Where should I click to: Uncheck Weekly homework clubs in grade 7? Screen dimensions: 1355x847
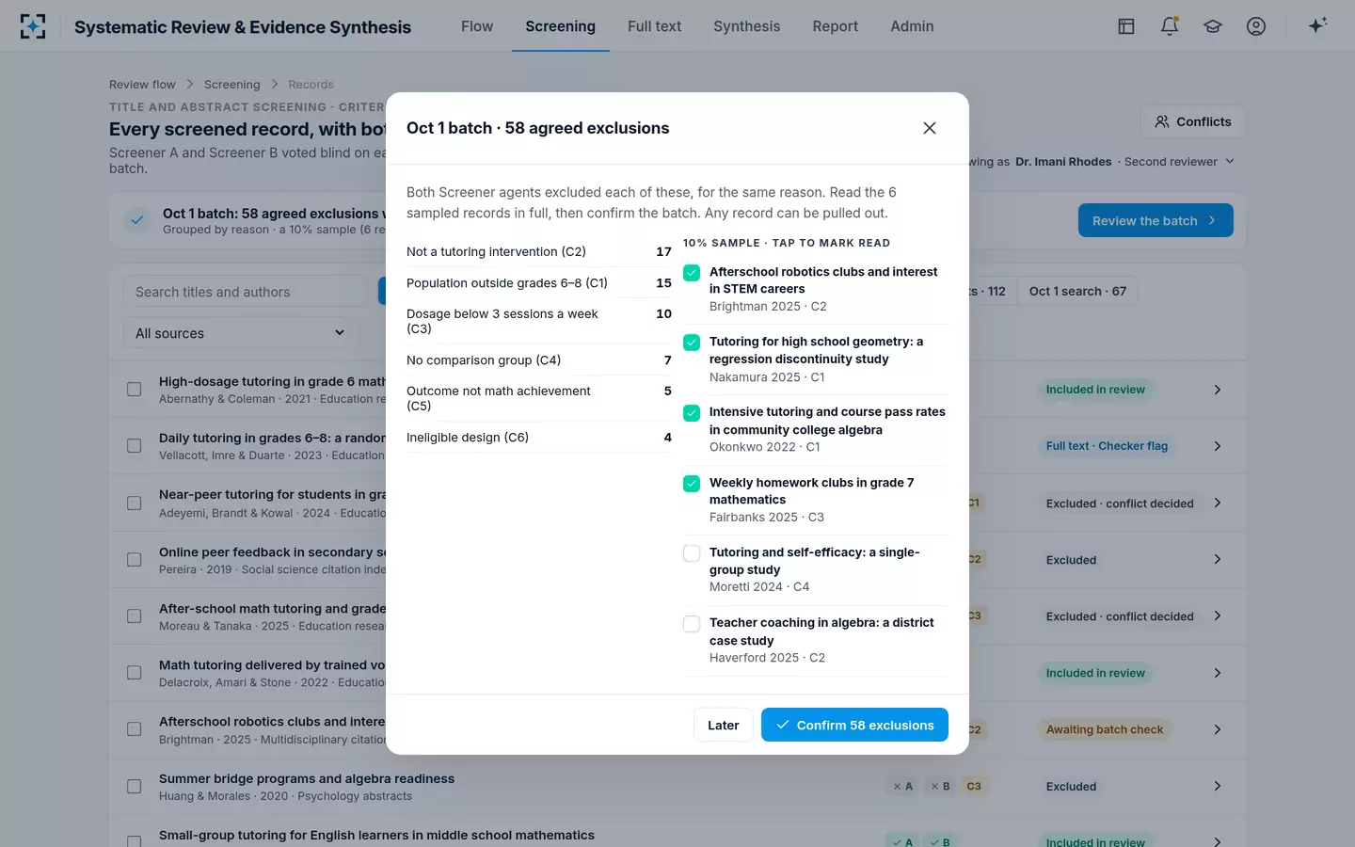click(x=692, y=484)
